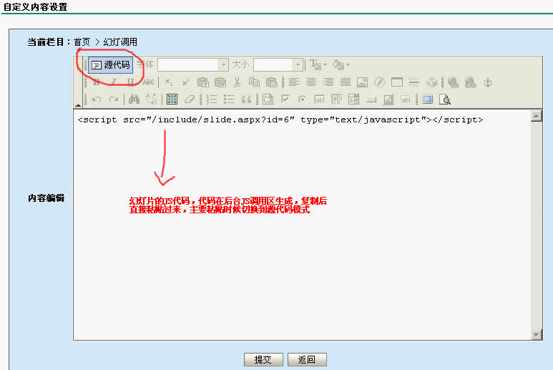Insert hidden field form icon
The height and width of the screenshot is (370, 553).
(x=405, y=99)
